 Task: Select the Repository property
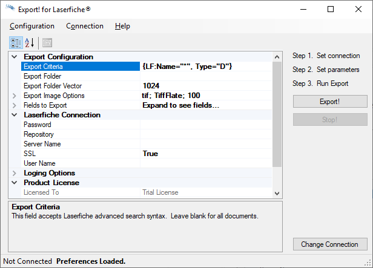[x=81, y=134]
